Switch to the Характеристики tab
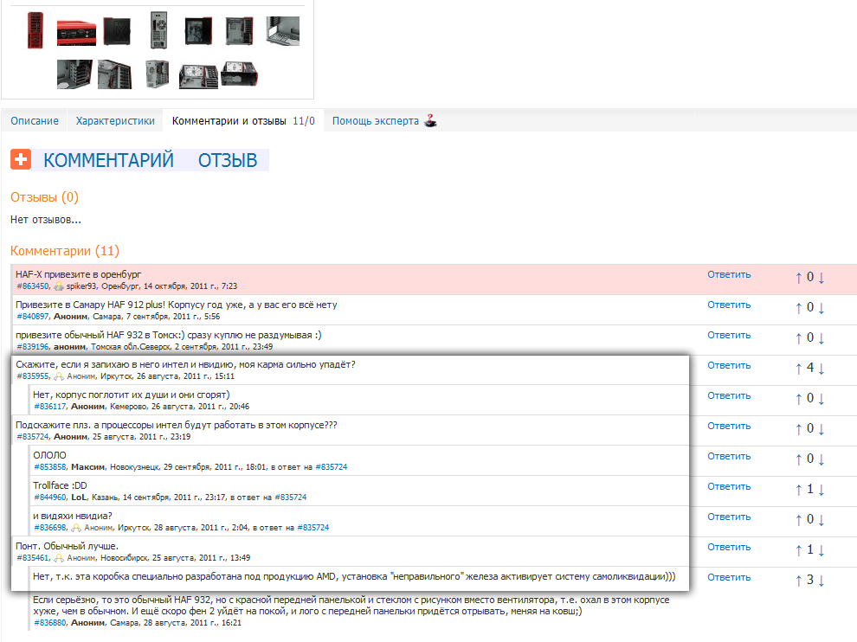This screenshot has width=857, height=642. [115, 121]
